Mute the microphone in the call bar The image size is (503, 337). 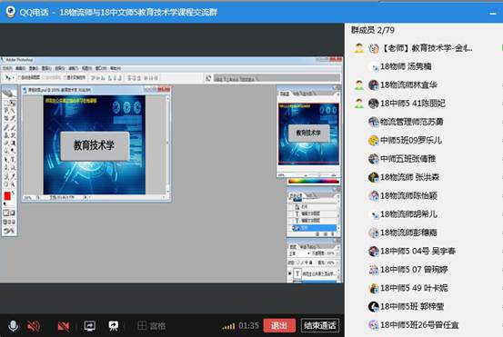click(13, 326)
